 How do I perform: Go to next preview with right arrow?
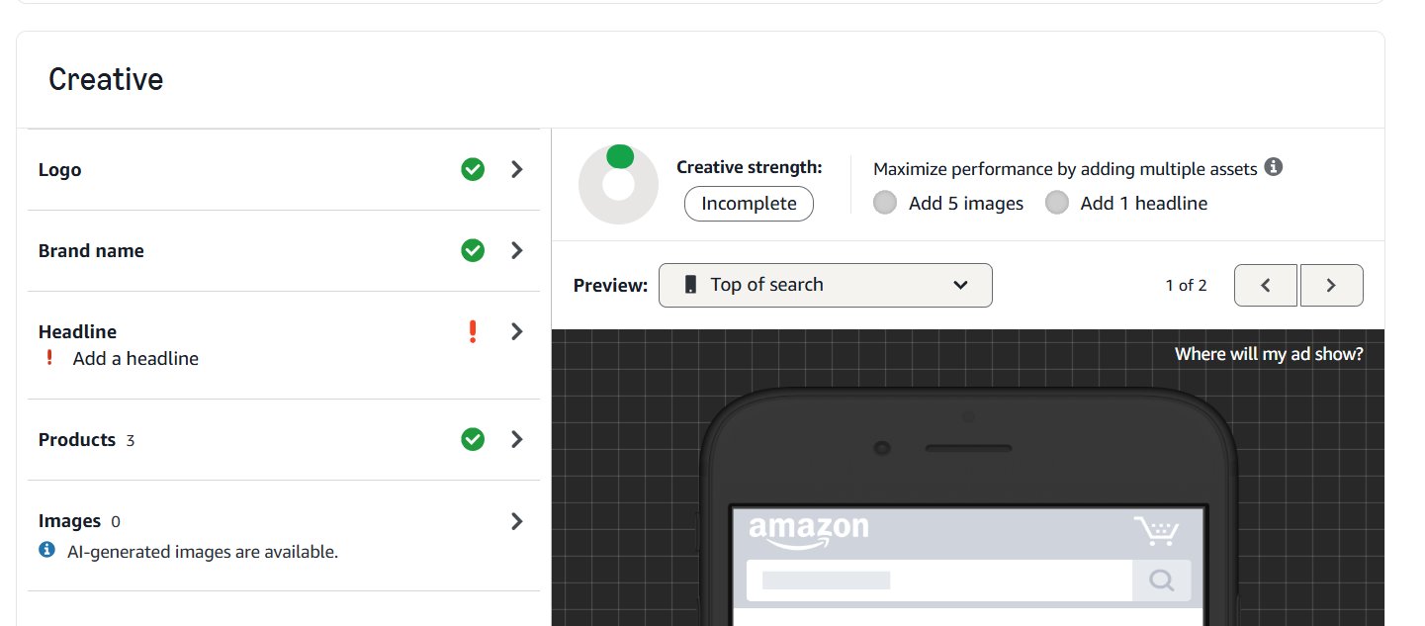point(1331,285)
